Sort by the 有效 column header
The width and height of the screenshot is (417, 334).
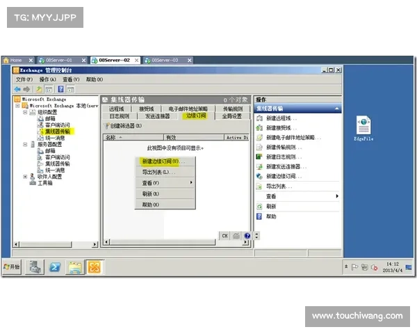click(x=194, y=138)
